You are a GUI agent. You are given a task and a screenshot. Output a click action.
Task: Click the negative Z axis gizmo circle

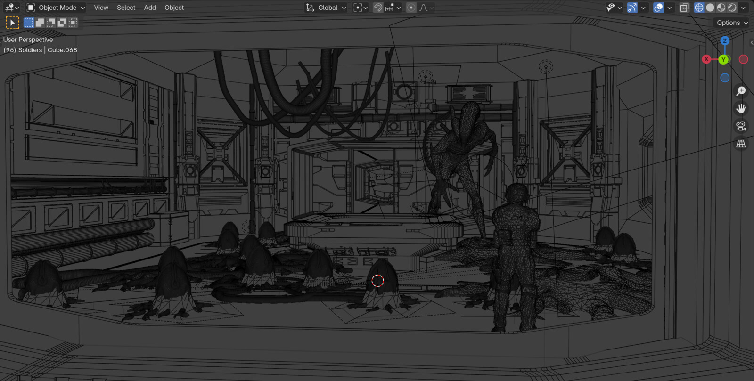[x=725, y=78]
